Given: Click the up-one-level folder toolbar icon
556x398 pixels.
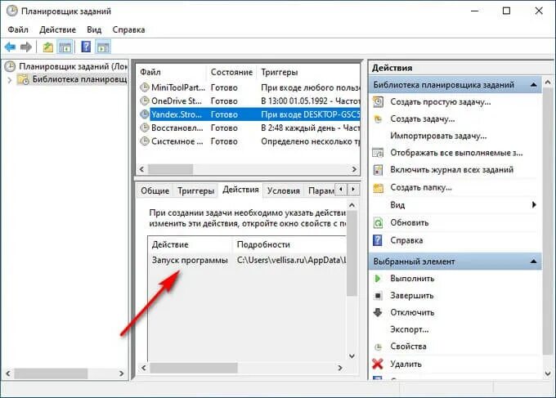Looking at the screenshot, I should [x=48, y=47].
